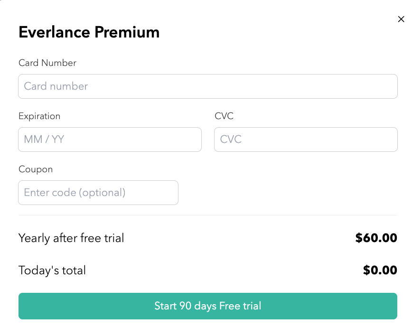412x336 pixels.
Task: Click the MM / YY expiration field
Action: (x=110, y=140)
